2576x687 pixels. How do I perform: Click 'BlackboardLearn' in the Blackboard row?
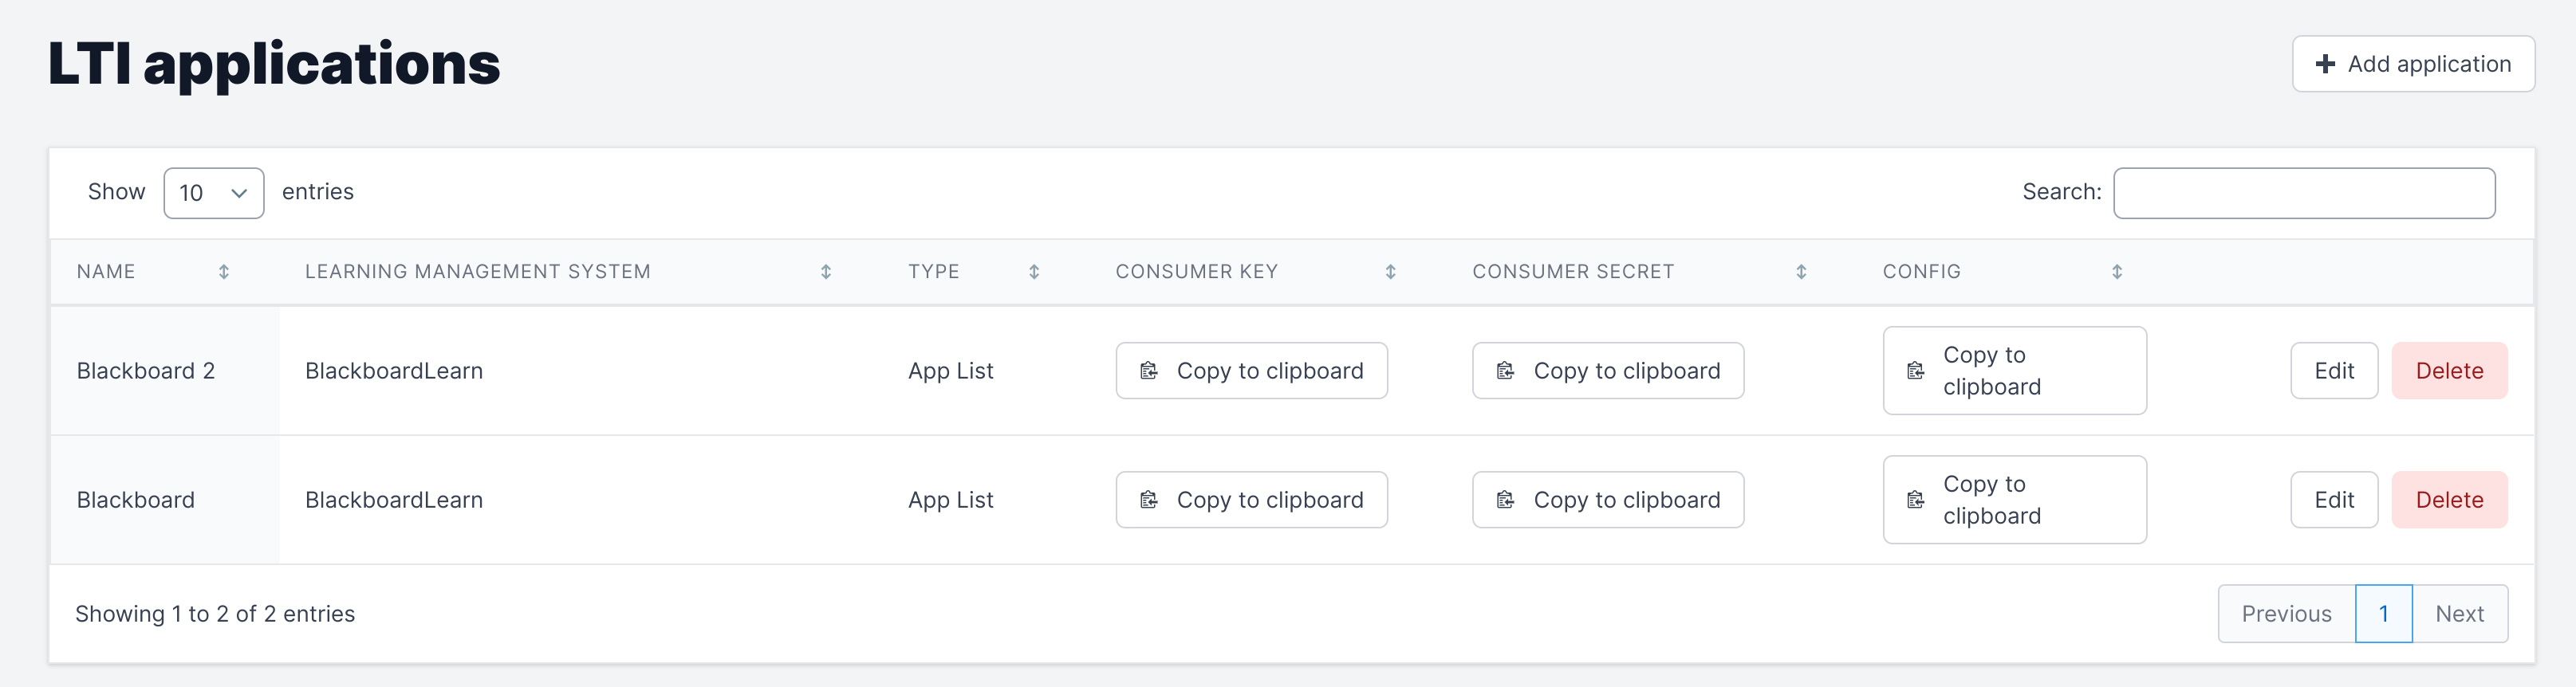pyautogui.click(x=394, y=500)
